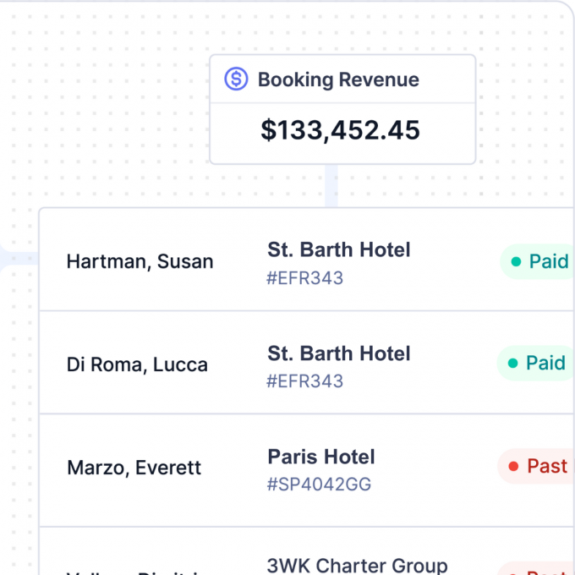This screenshot has width=575, height=575.
Task: Click the Paris Hotel booking name
Action: 321,457
